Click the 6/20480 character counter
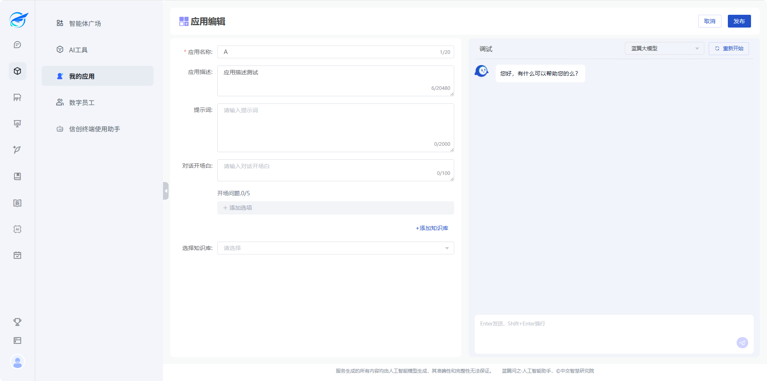The width and height of the screenshot is (767, 381). point(441,88)
